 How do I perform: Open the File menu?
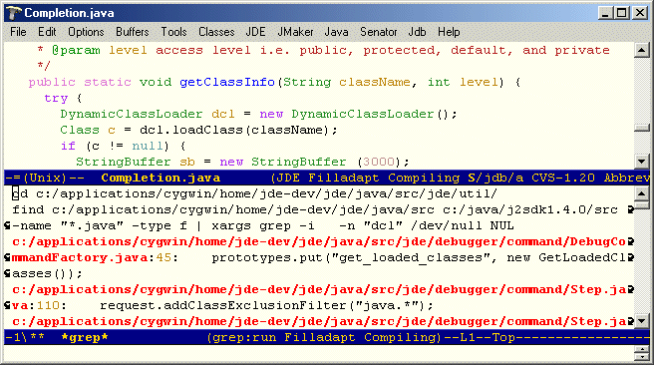click(x=18, y=32)
